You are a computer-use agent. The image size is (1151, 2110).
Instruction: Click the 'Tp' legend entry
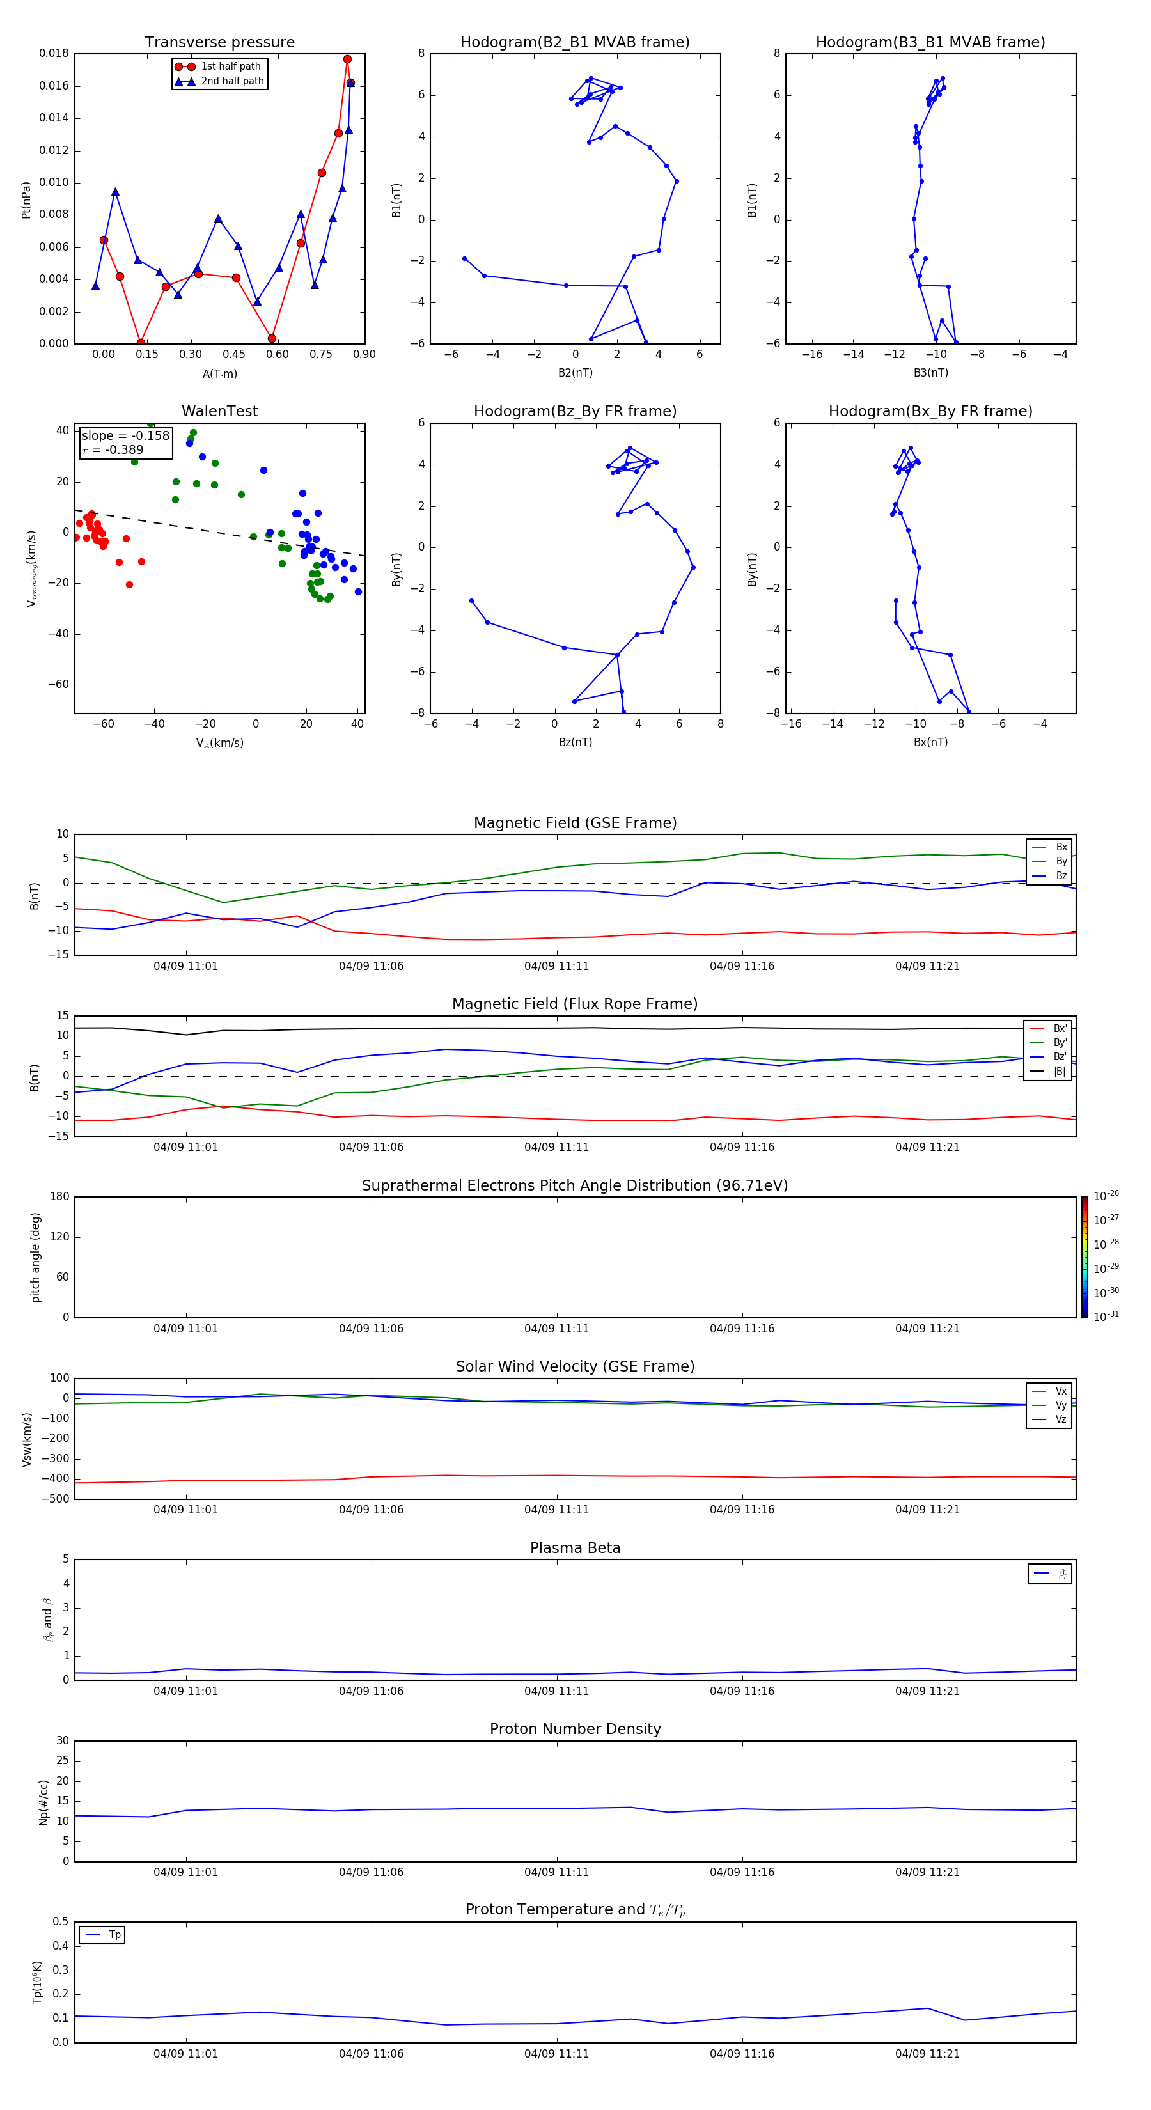pos(102,1935)
